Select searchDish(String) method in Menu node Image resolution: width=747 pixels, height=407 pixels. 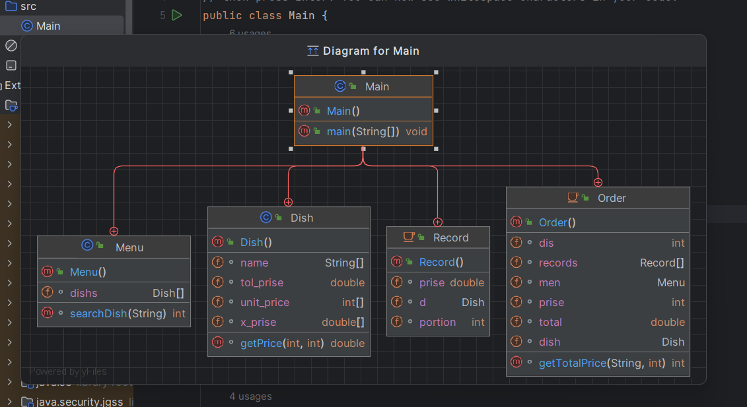coord(118,313)
